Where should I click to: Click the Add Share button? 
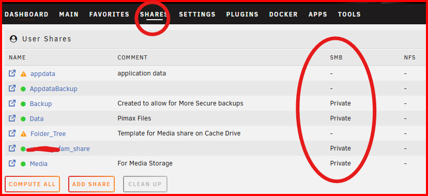pyautogui.click(x=91, y=184)
